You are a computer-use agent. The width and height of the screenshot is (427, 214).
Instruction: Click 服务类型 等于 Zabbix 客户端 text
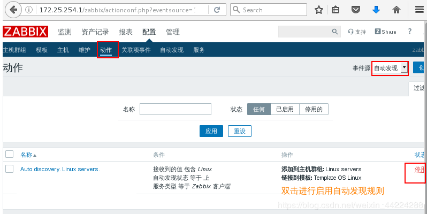click(192, 186)
